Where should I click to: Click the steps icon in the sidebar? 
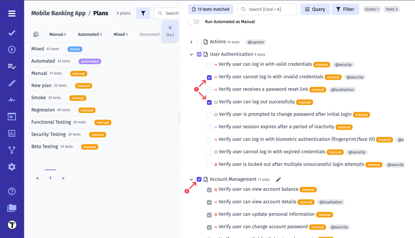click(12, 84)
